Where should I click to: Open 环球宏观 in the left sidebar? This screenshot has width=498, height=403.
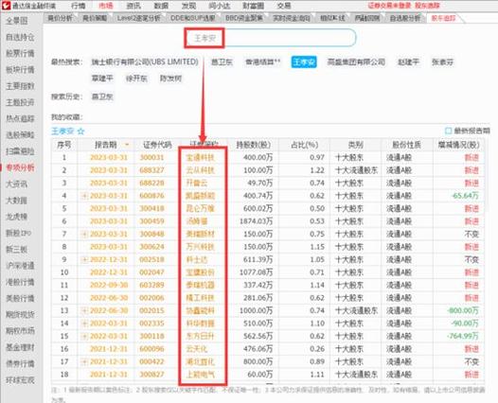[20, 380]
